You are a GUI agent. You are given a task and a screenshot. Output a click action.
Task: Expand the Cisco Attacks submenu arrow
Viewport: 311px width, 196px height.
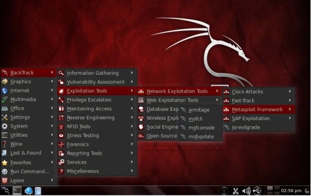click(290, 91)
